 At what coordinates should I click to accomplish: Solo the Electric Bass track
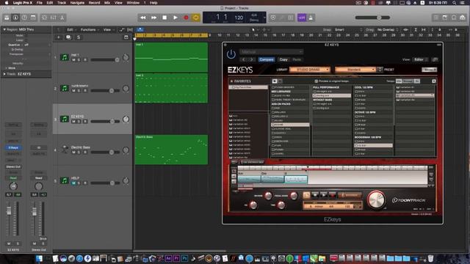[79, 152]
